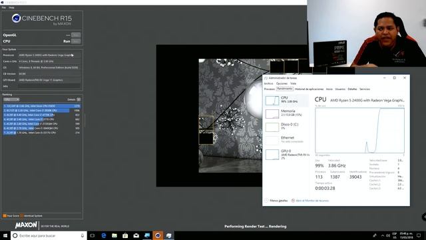Click the MAXON logo

coord(26,225)
